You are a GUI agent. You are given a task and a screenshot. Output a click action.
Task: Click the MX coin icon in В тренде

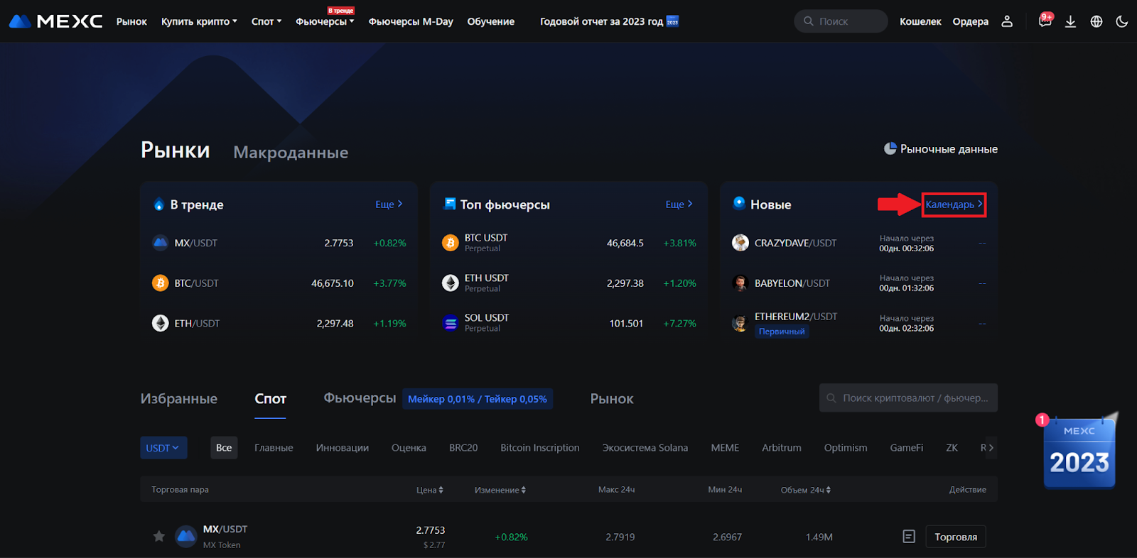point(161,243)
